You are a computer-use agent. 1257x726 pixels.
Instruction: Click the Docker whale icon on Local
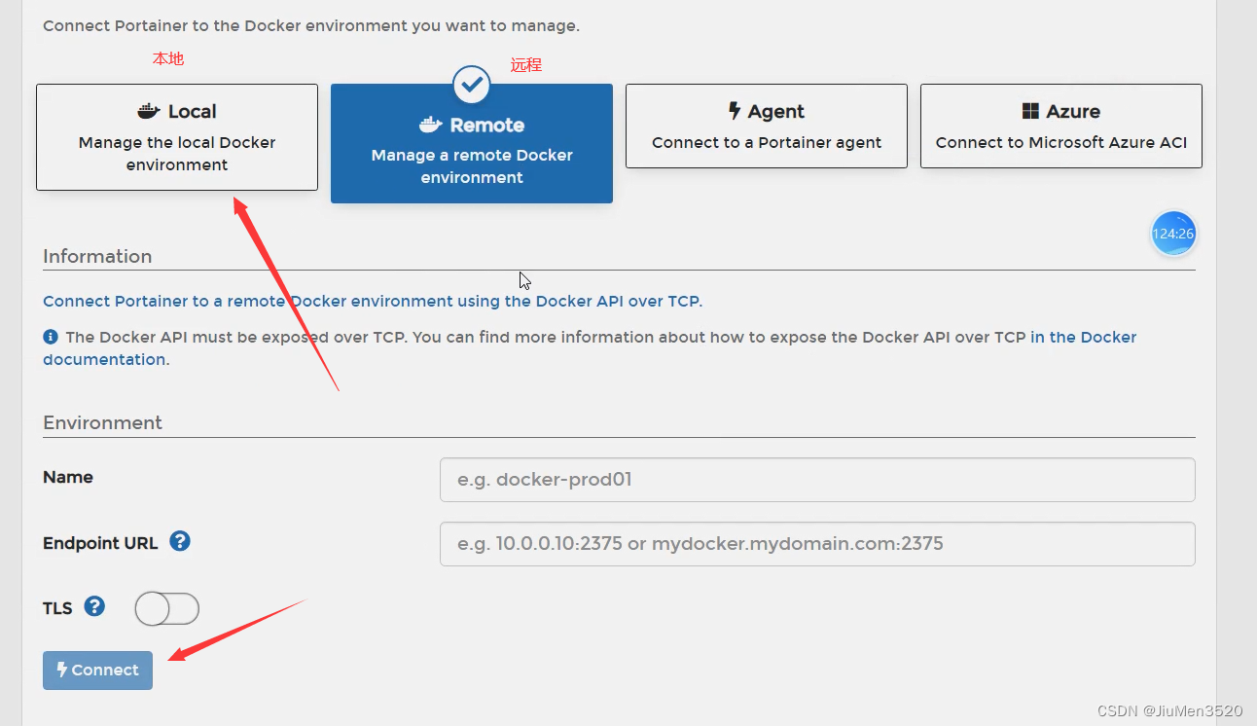149,112
